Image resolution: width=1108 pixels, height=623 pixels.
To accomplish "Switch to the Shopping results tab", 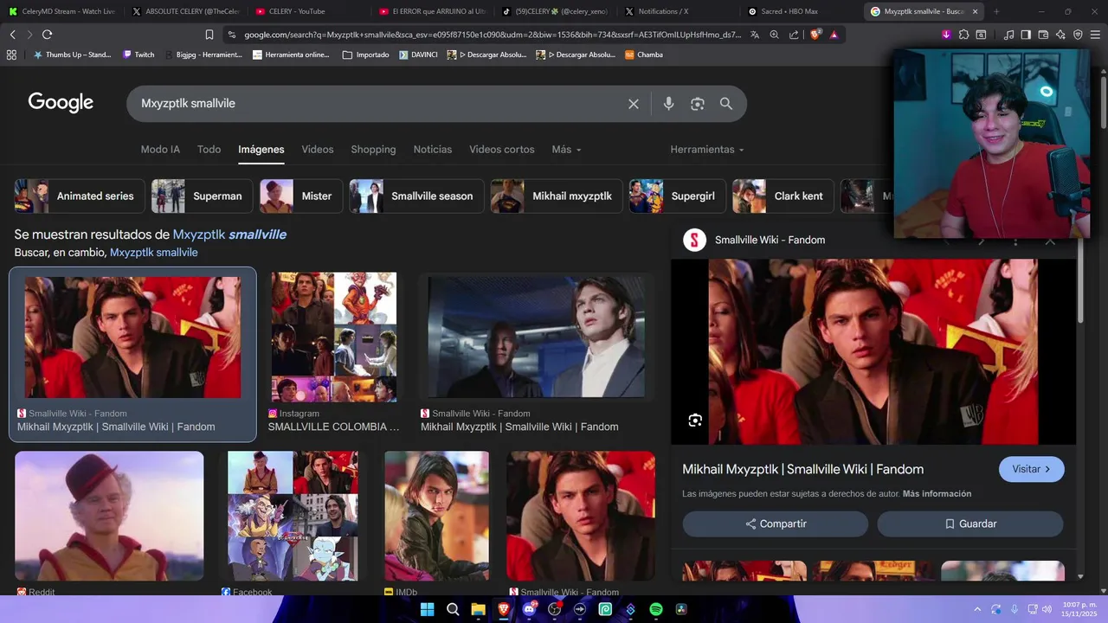I will pyautogui.click(x=373, y=150).
